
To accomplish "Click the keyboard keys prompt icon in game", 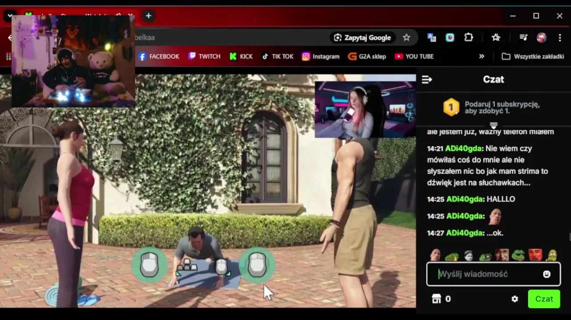I will (187, 266).
